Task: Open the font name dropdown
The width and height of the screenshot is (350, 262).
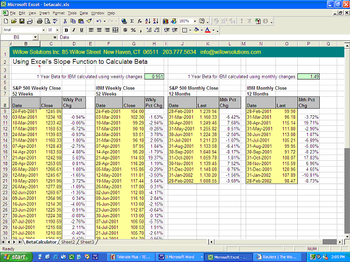Action: click(x=44, y=30)
